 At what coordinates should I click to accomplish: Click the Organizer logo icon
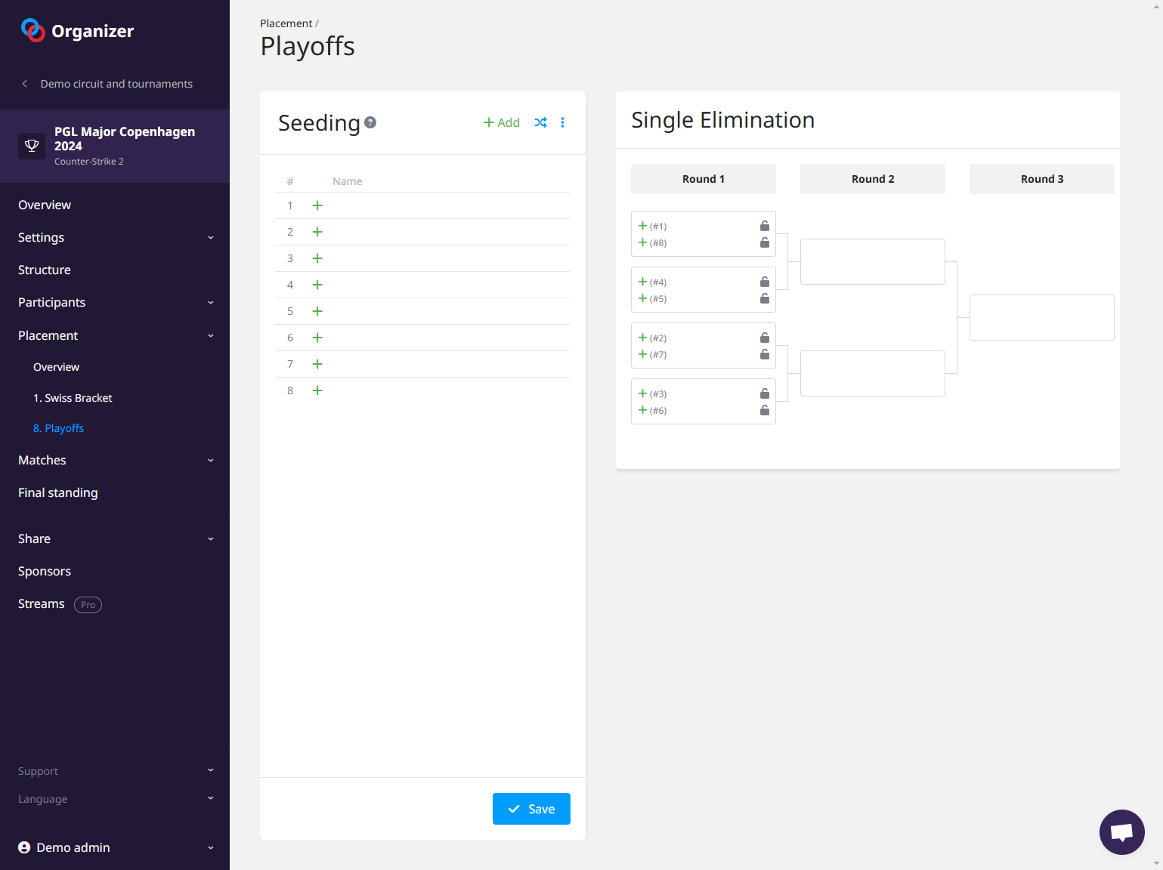pyautogui.click(x=32, y=30)
